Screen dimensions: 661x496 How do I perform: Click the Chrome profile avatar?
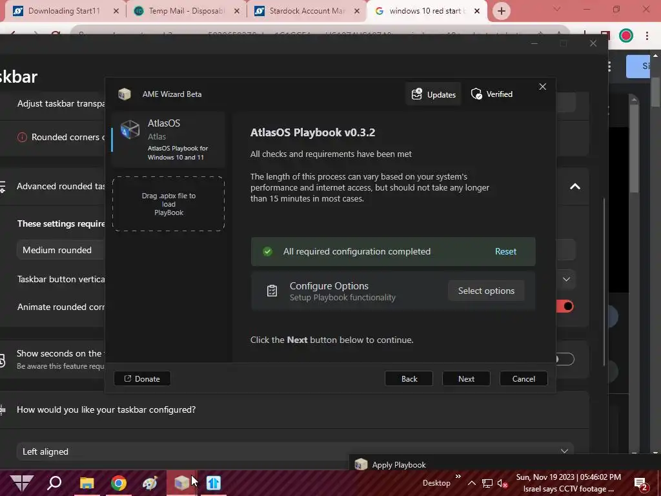pyautogui.click(x=626, y=36)
